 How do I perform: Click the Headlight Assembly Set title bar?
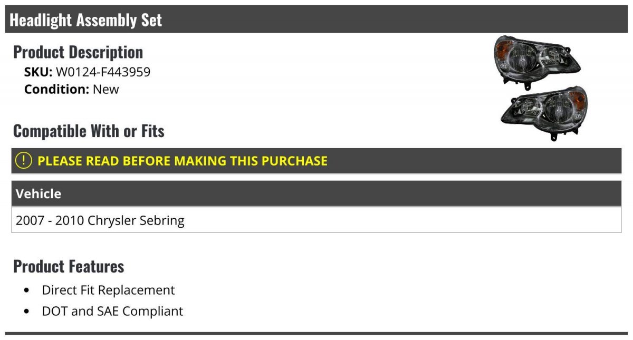316,20
